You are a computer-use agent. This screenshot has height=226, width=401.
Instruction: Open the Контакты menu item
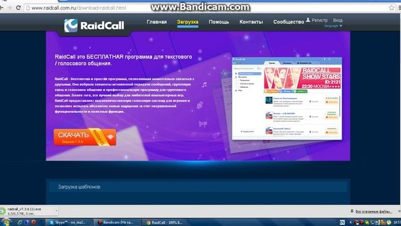(x=251, y=22)
